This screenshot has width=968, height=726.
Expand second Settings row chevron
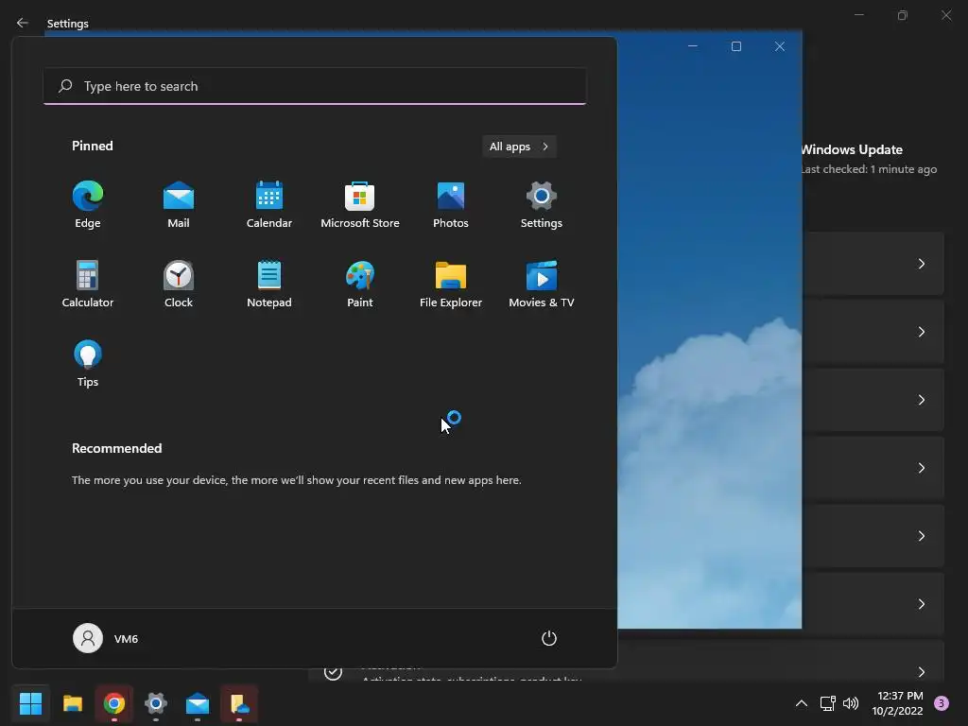tap(921, 332)
